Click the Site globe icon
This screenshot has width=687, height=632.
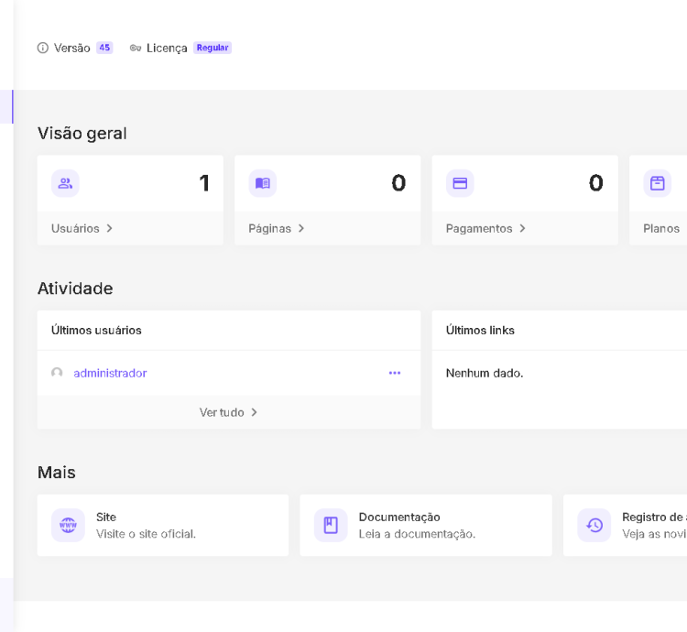pos(68,525)
